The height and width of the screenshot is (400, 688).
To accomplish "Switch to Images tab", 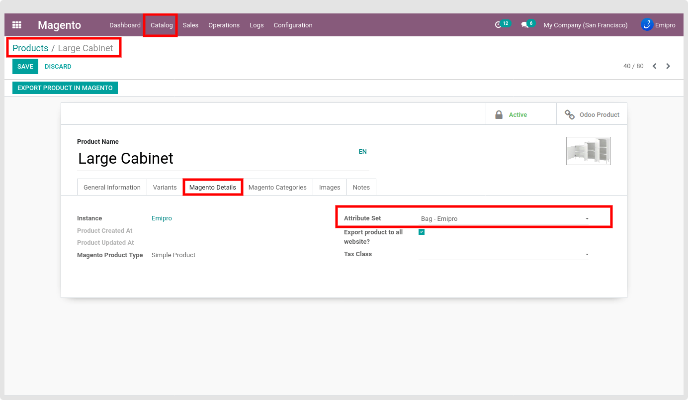I will (x=330, y=187).
